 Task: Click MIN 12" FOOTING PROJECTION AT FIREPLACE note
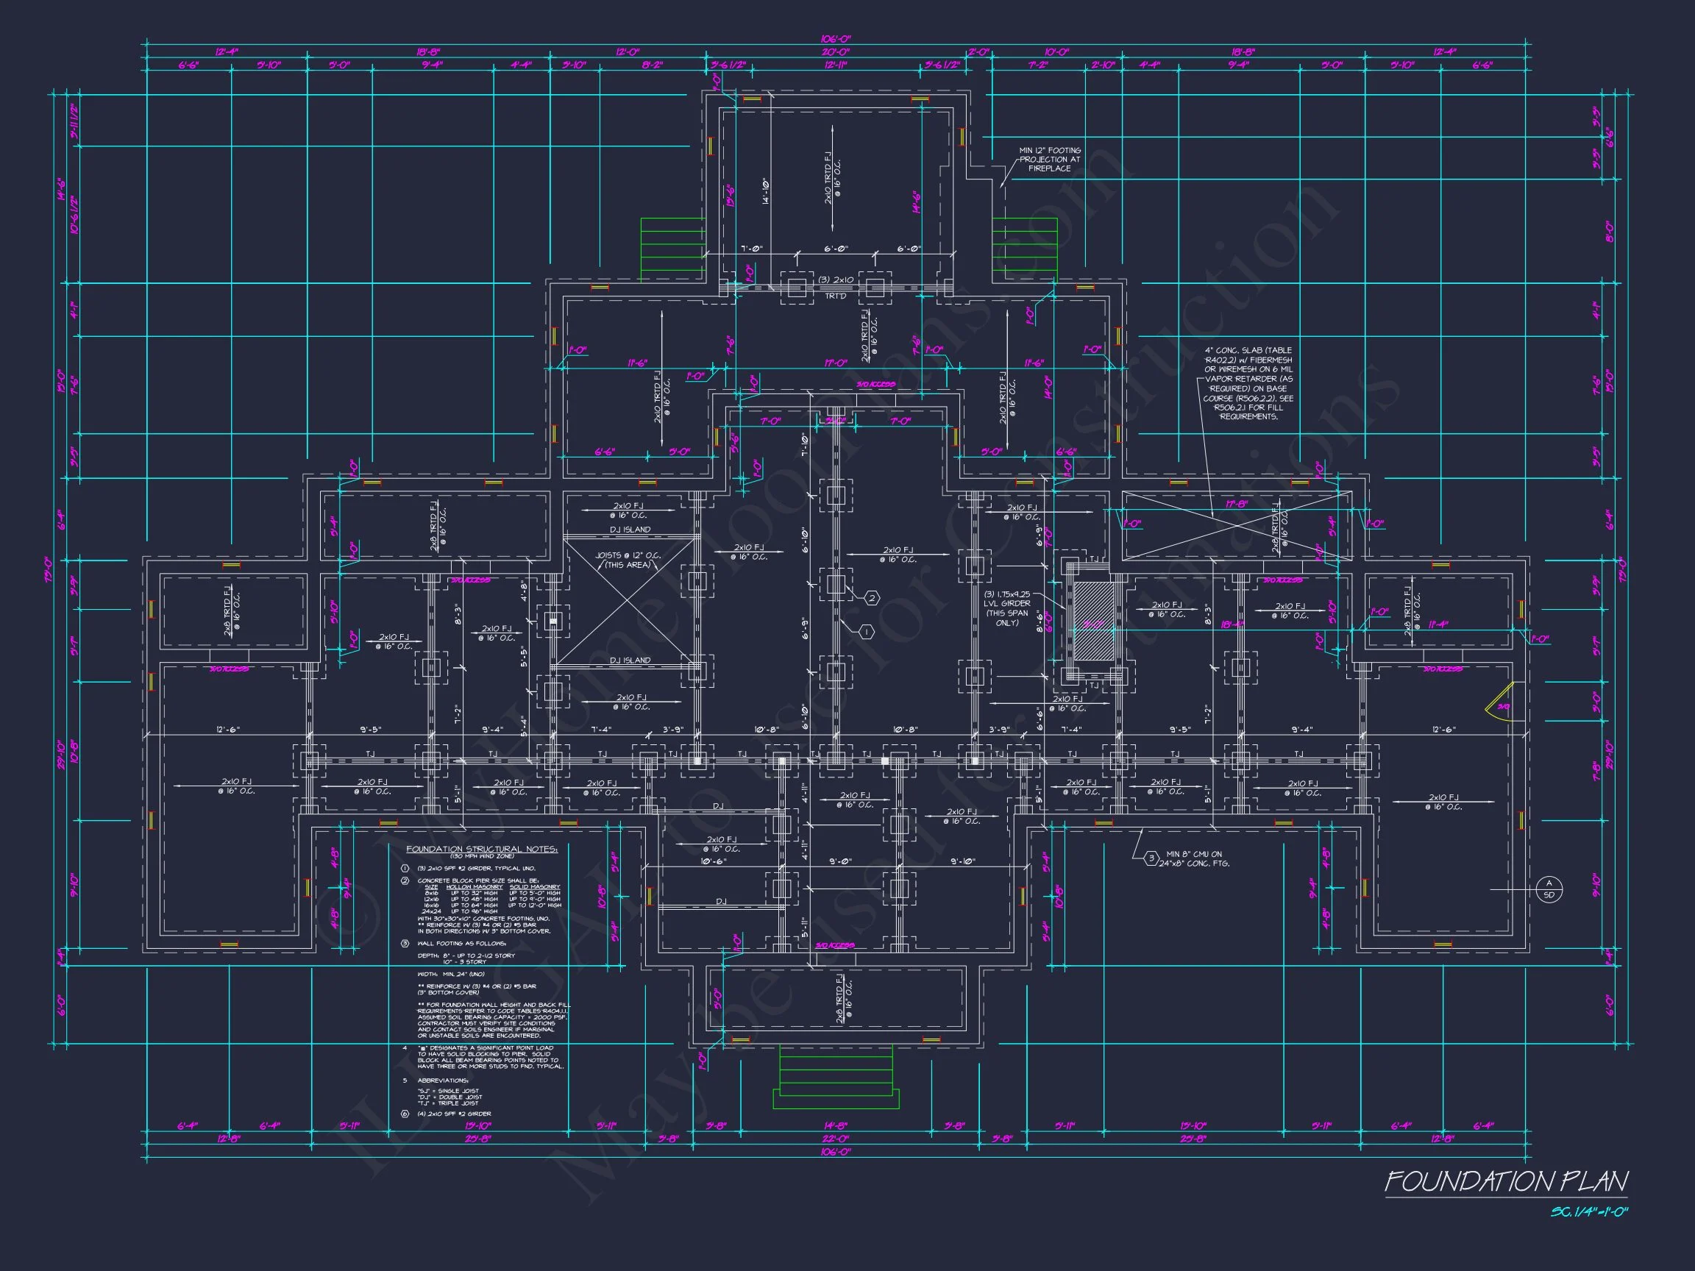point(1049,160)
